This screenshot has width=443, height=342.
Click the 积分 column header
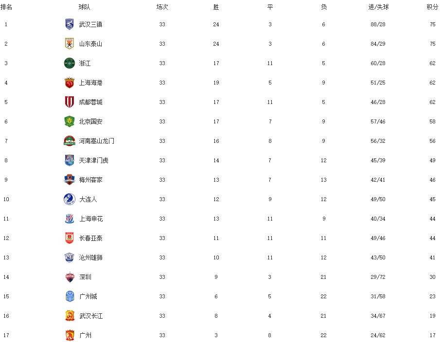click(x=432, y=7)
